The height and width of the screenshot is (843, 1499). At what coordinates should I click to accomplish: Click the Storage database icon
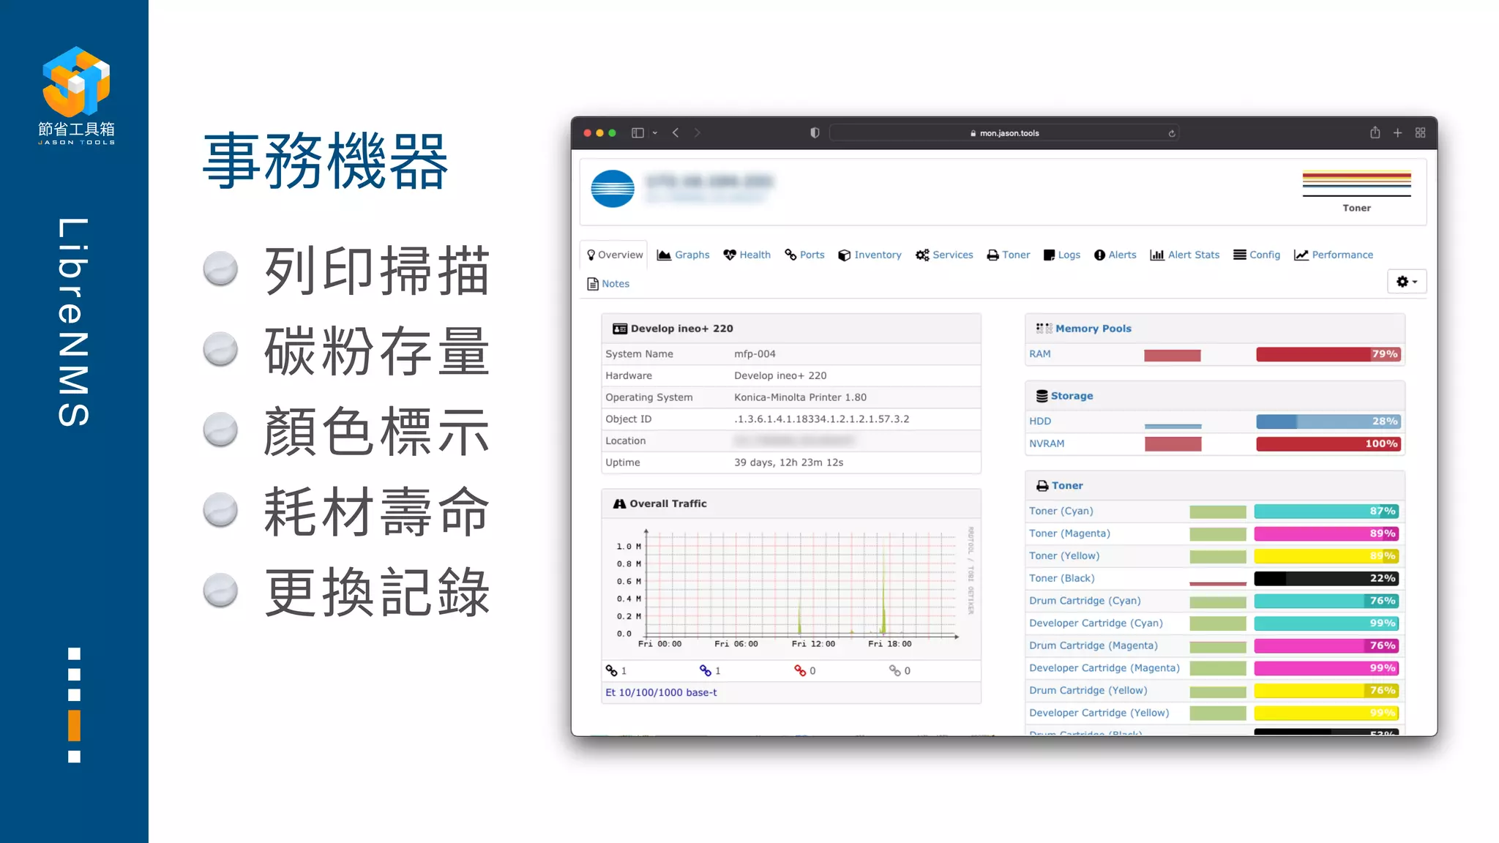click(1042, 396)
